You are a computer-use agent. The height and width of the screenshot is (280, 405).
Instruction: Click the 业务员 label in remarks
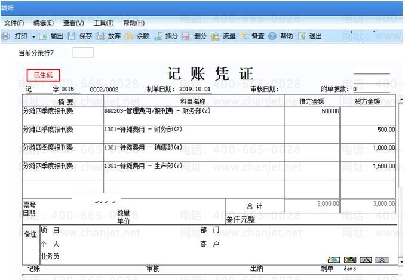coord(50,256)
